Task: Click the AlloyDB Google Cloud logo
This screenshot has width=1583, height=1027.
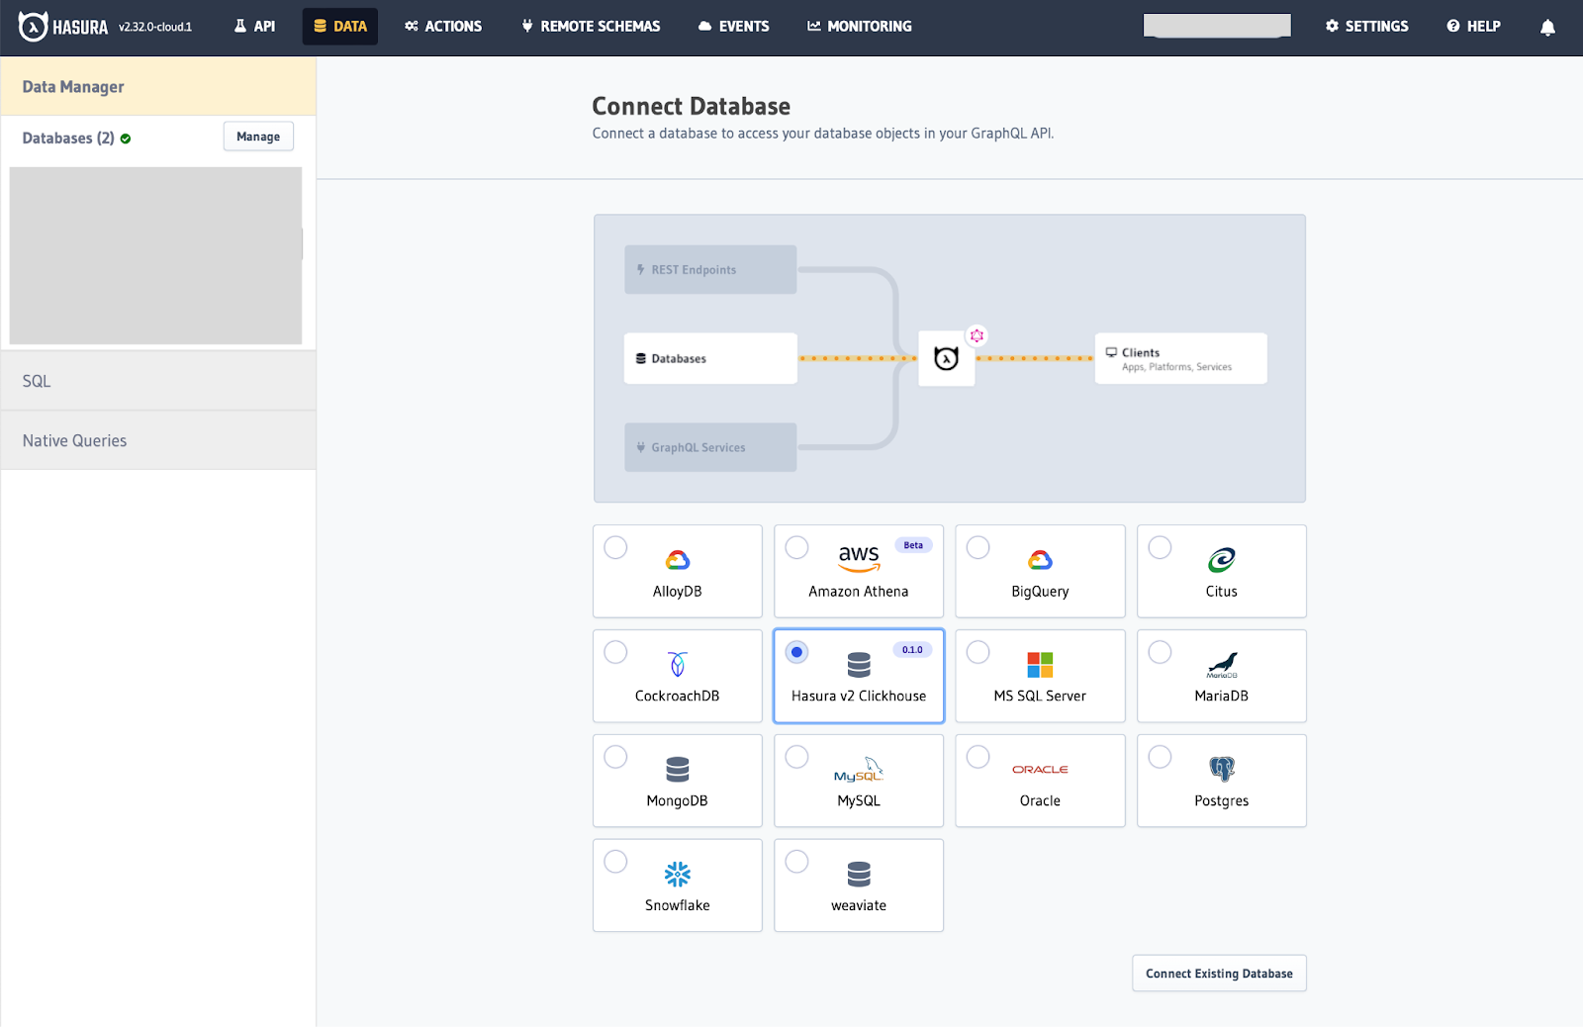Action: click(x=678, y=560)
